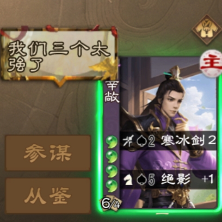Click the hand card count 6/4 icon

click(111, 203)
